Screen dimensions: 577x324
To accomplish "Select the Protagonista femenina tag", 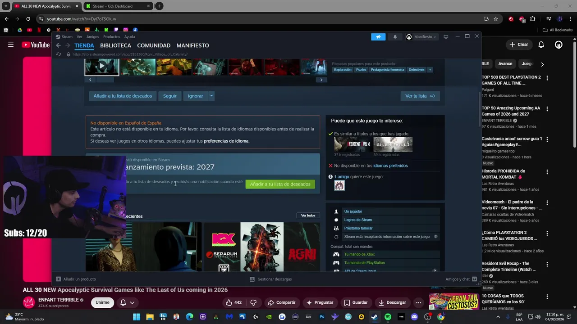I will coord(387,70).
